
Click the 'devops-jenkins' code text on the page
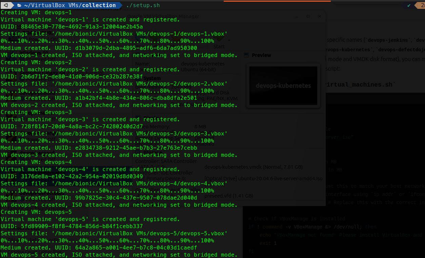pyautogui.click(x=388, y=40)
